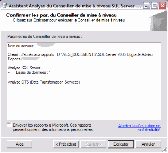
Task: Maximize the Assistant Analyse window
Action: pos(155,6)
